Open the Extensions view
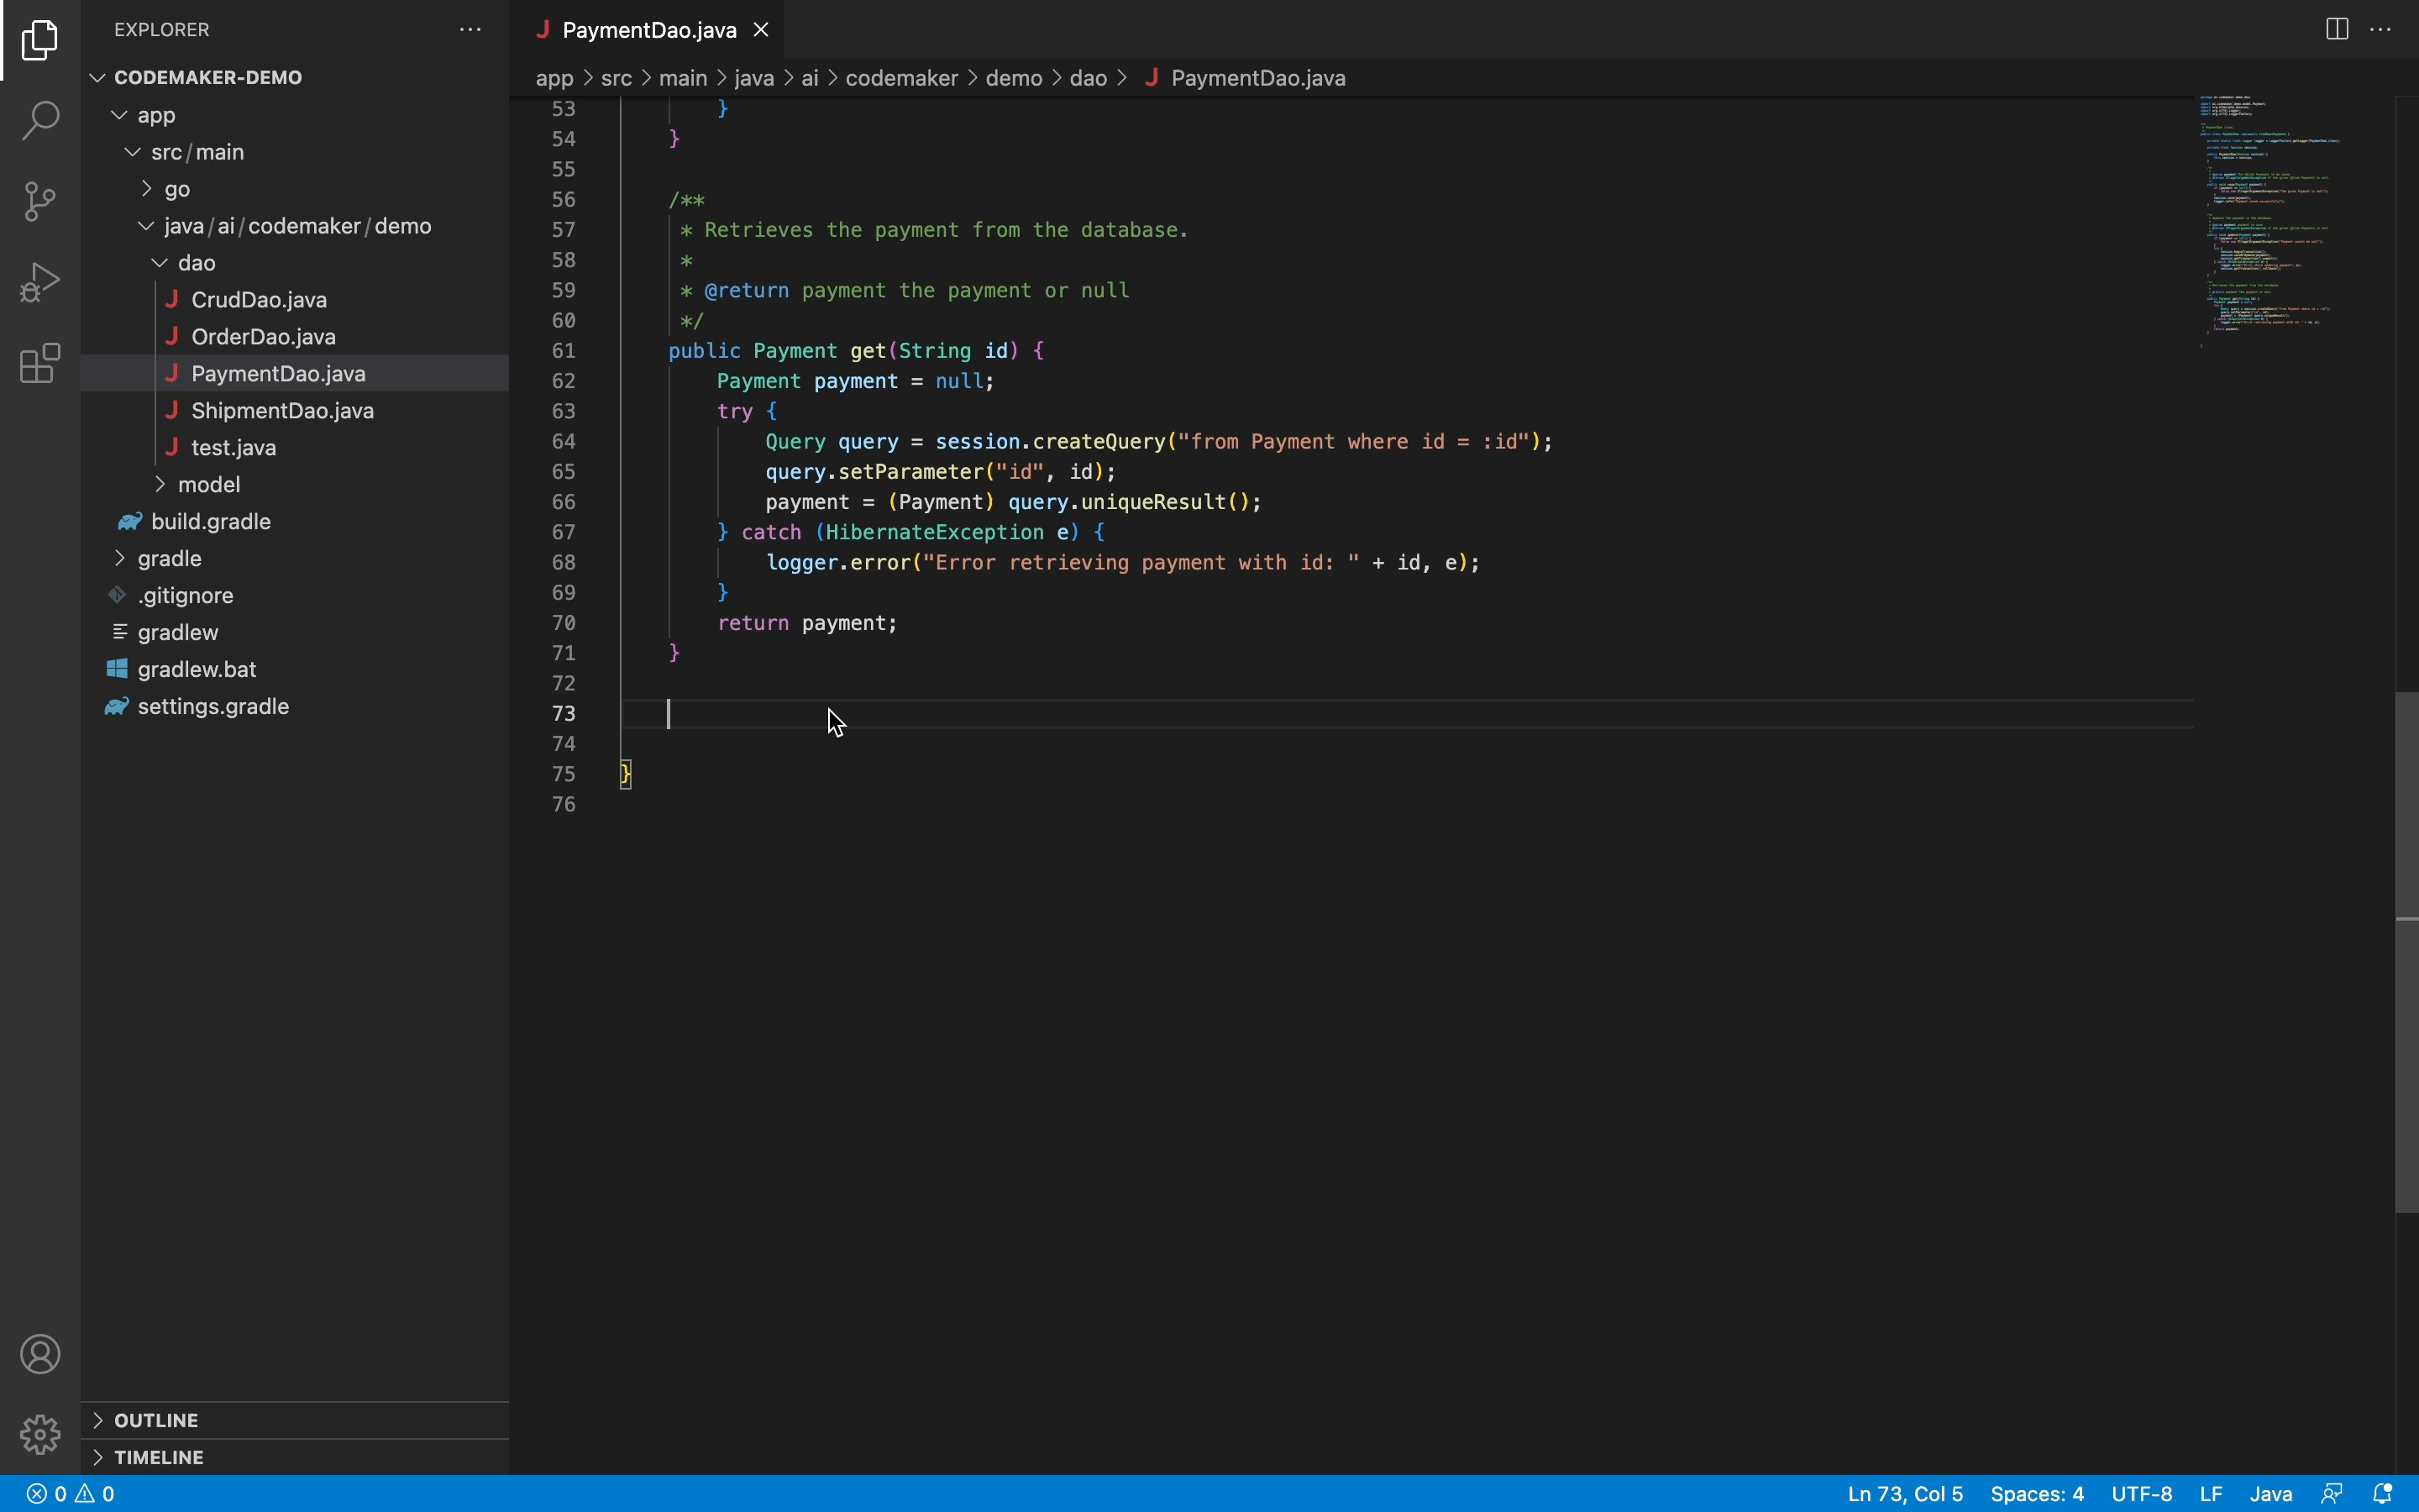This screenshot has height=1512, width=2419. tap(40, 364)
